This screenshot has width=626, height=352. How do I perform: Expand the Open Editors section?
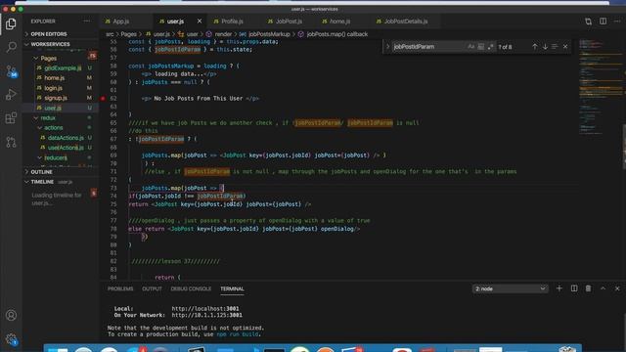coord(60,34)
